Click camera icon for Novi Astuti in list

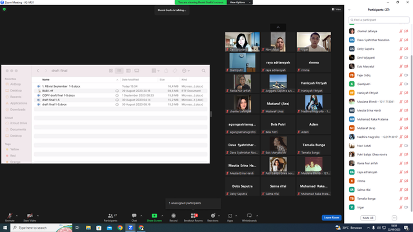coord(406,146)
